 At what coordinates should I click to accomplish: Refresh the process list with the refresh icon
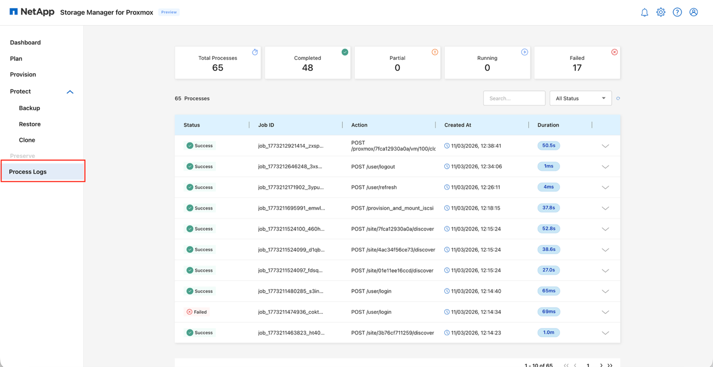point(618,98)
